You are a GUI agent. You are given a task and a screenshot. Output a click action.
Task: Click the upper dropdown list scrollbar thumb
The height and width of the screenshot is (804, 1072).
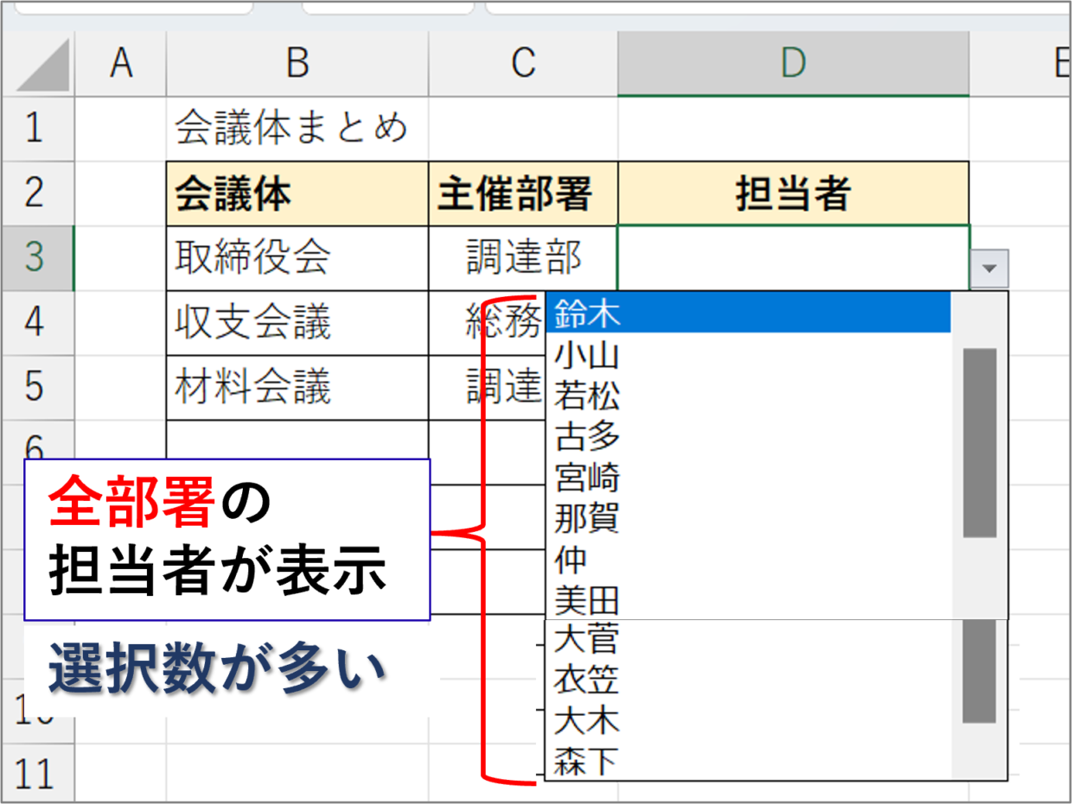pos(979,443)
